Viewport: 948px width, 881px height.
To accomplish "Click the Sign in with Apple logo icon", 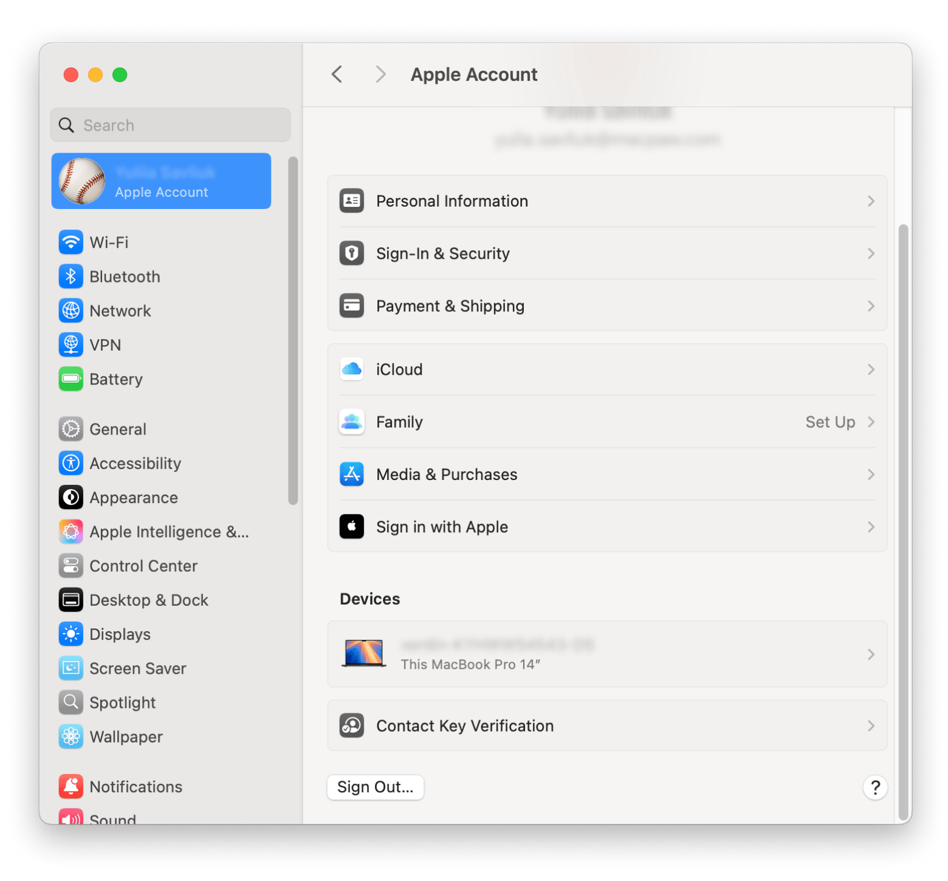I will click(x=352, y=527).
